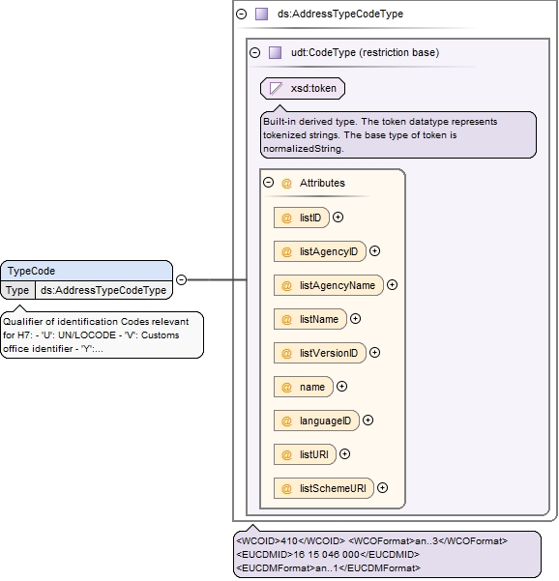559x581 pixels.
Task: Collapse the TypeCode element connector
Action: point(181,279)
